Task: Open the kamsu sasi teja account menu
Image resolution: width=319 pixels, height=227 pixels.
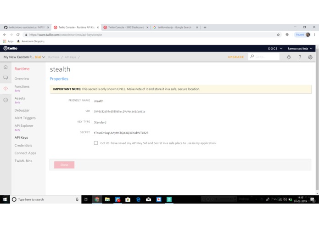Action: 300,48
